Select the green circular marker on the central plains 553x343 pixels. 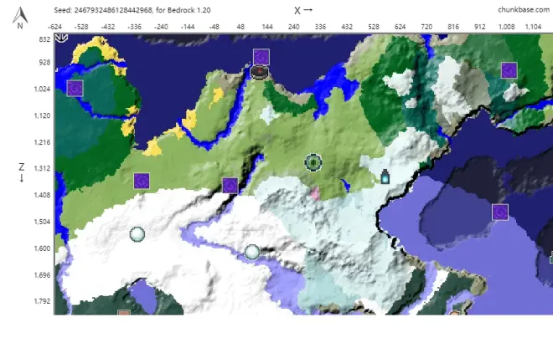[x=313, y=162]
